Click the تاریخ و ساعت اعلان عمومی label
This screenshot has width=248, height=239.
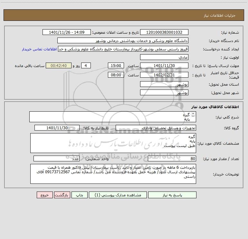(116, 32)
